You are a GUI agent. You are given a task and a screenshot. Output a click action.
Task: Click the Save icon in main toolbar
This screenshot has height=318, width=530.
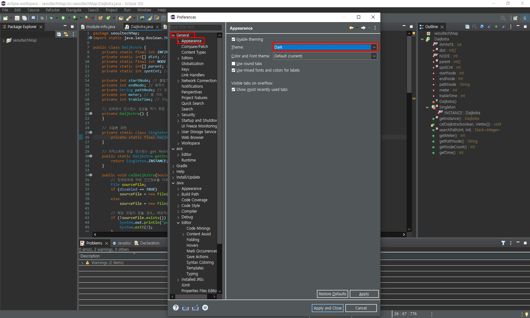pyautogui.click(x=17, y=18)
